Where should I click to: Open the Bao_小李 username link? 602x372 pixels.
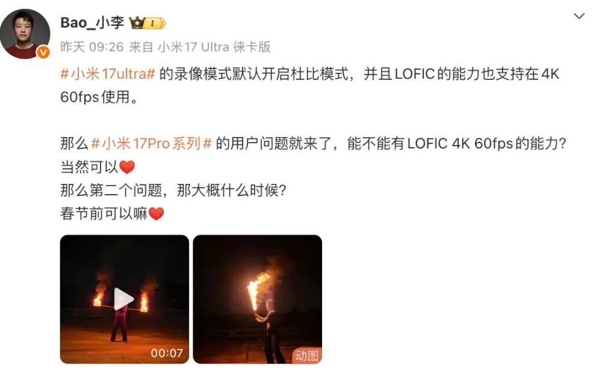pos(92,23)
